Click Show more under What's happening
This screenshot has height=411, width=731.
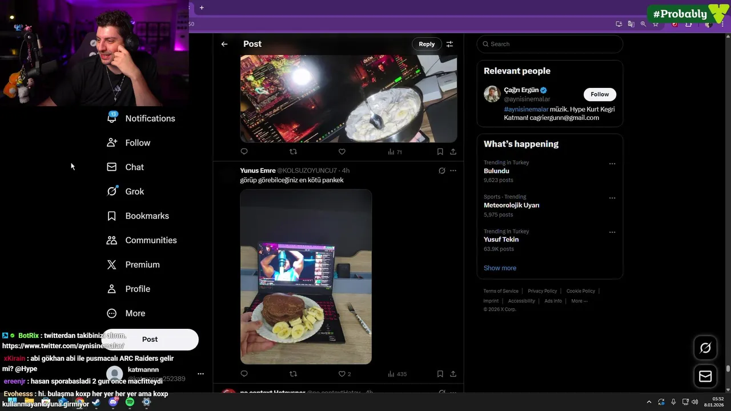[500, 268]
